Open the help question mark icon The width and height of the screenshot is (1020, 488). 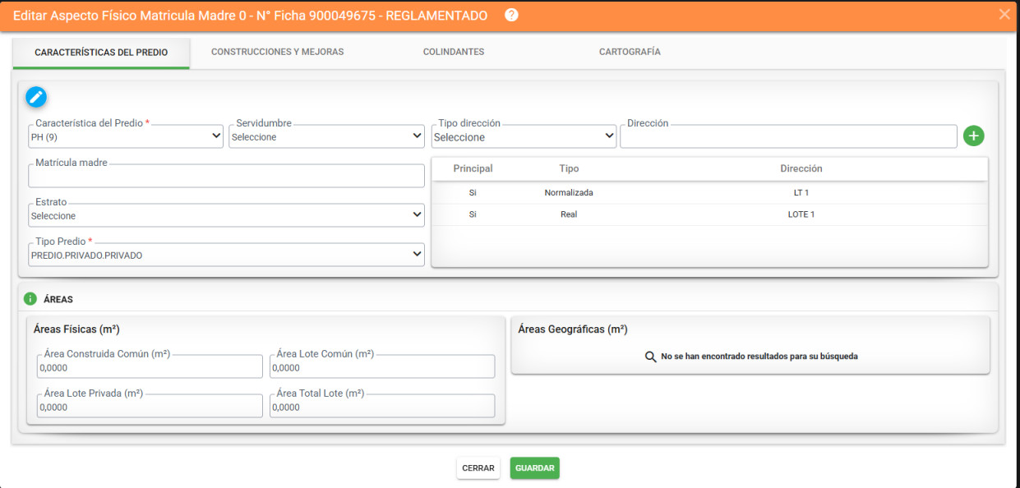(511, 15)
